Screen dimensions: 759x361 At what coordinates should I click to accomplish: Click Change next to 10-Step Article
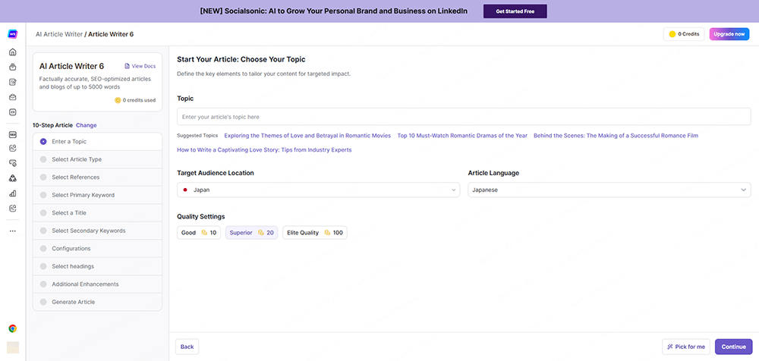87,125
